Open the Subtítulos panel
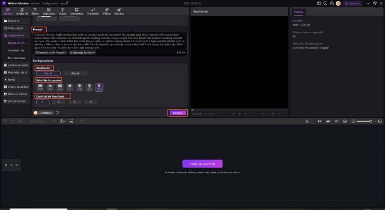The height and width of the screenshot is (210, 385). [49, 11]
